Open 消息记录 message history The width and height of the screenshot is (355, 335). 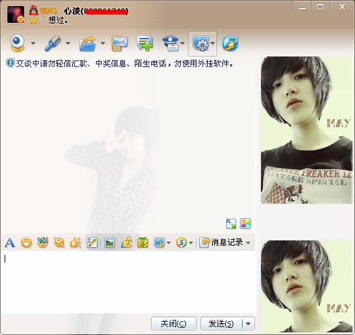pos(221,242)
